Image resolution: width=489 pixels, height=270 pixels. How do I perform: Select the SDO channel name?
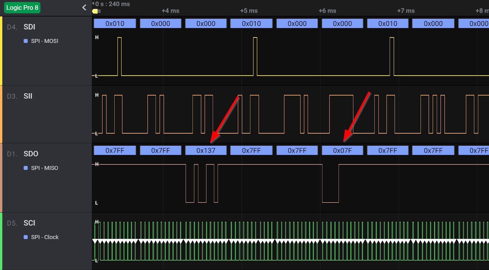click(x=31, y=154)
